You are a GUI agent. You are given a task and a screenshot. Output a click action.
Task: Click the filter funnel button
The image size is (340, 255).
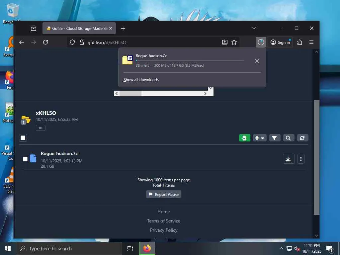pos(274,138)
